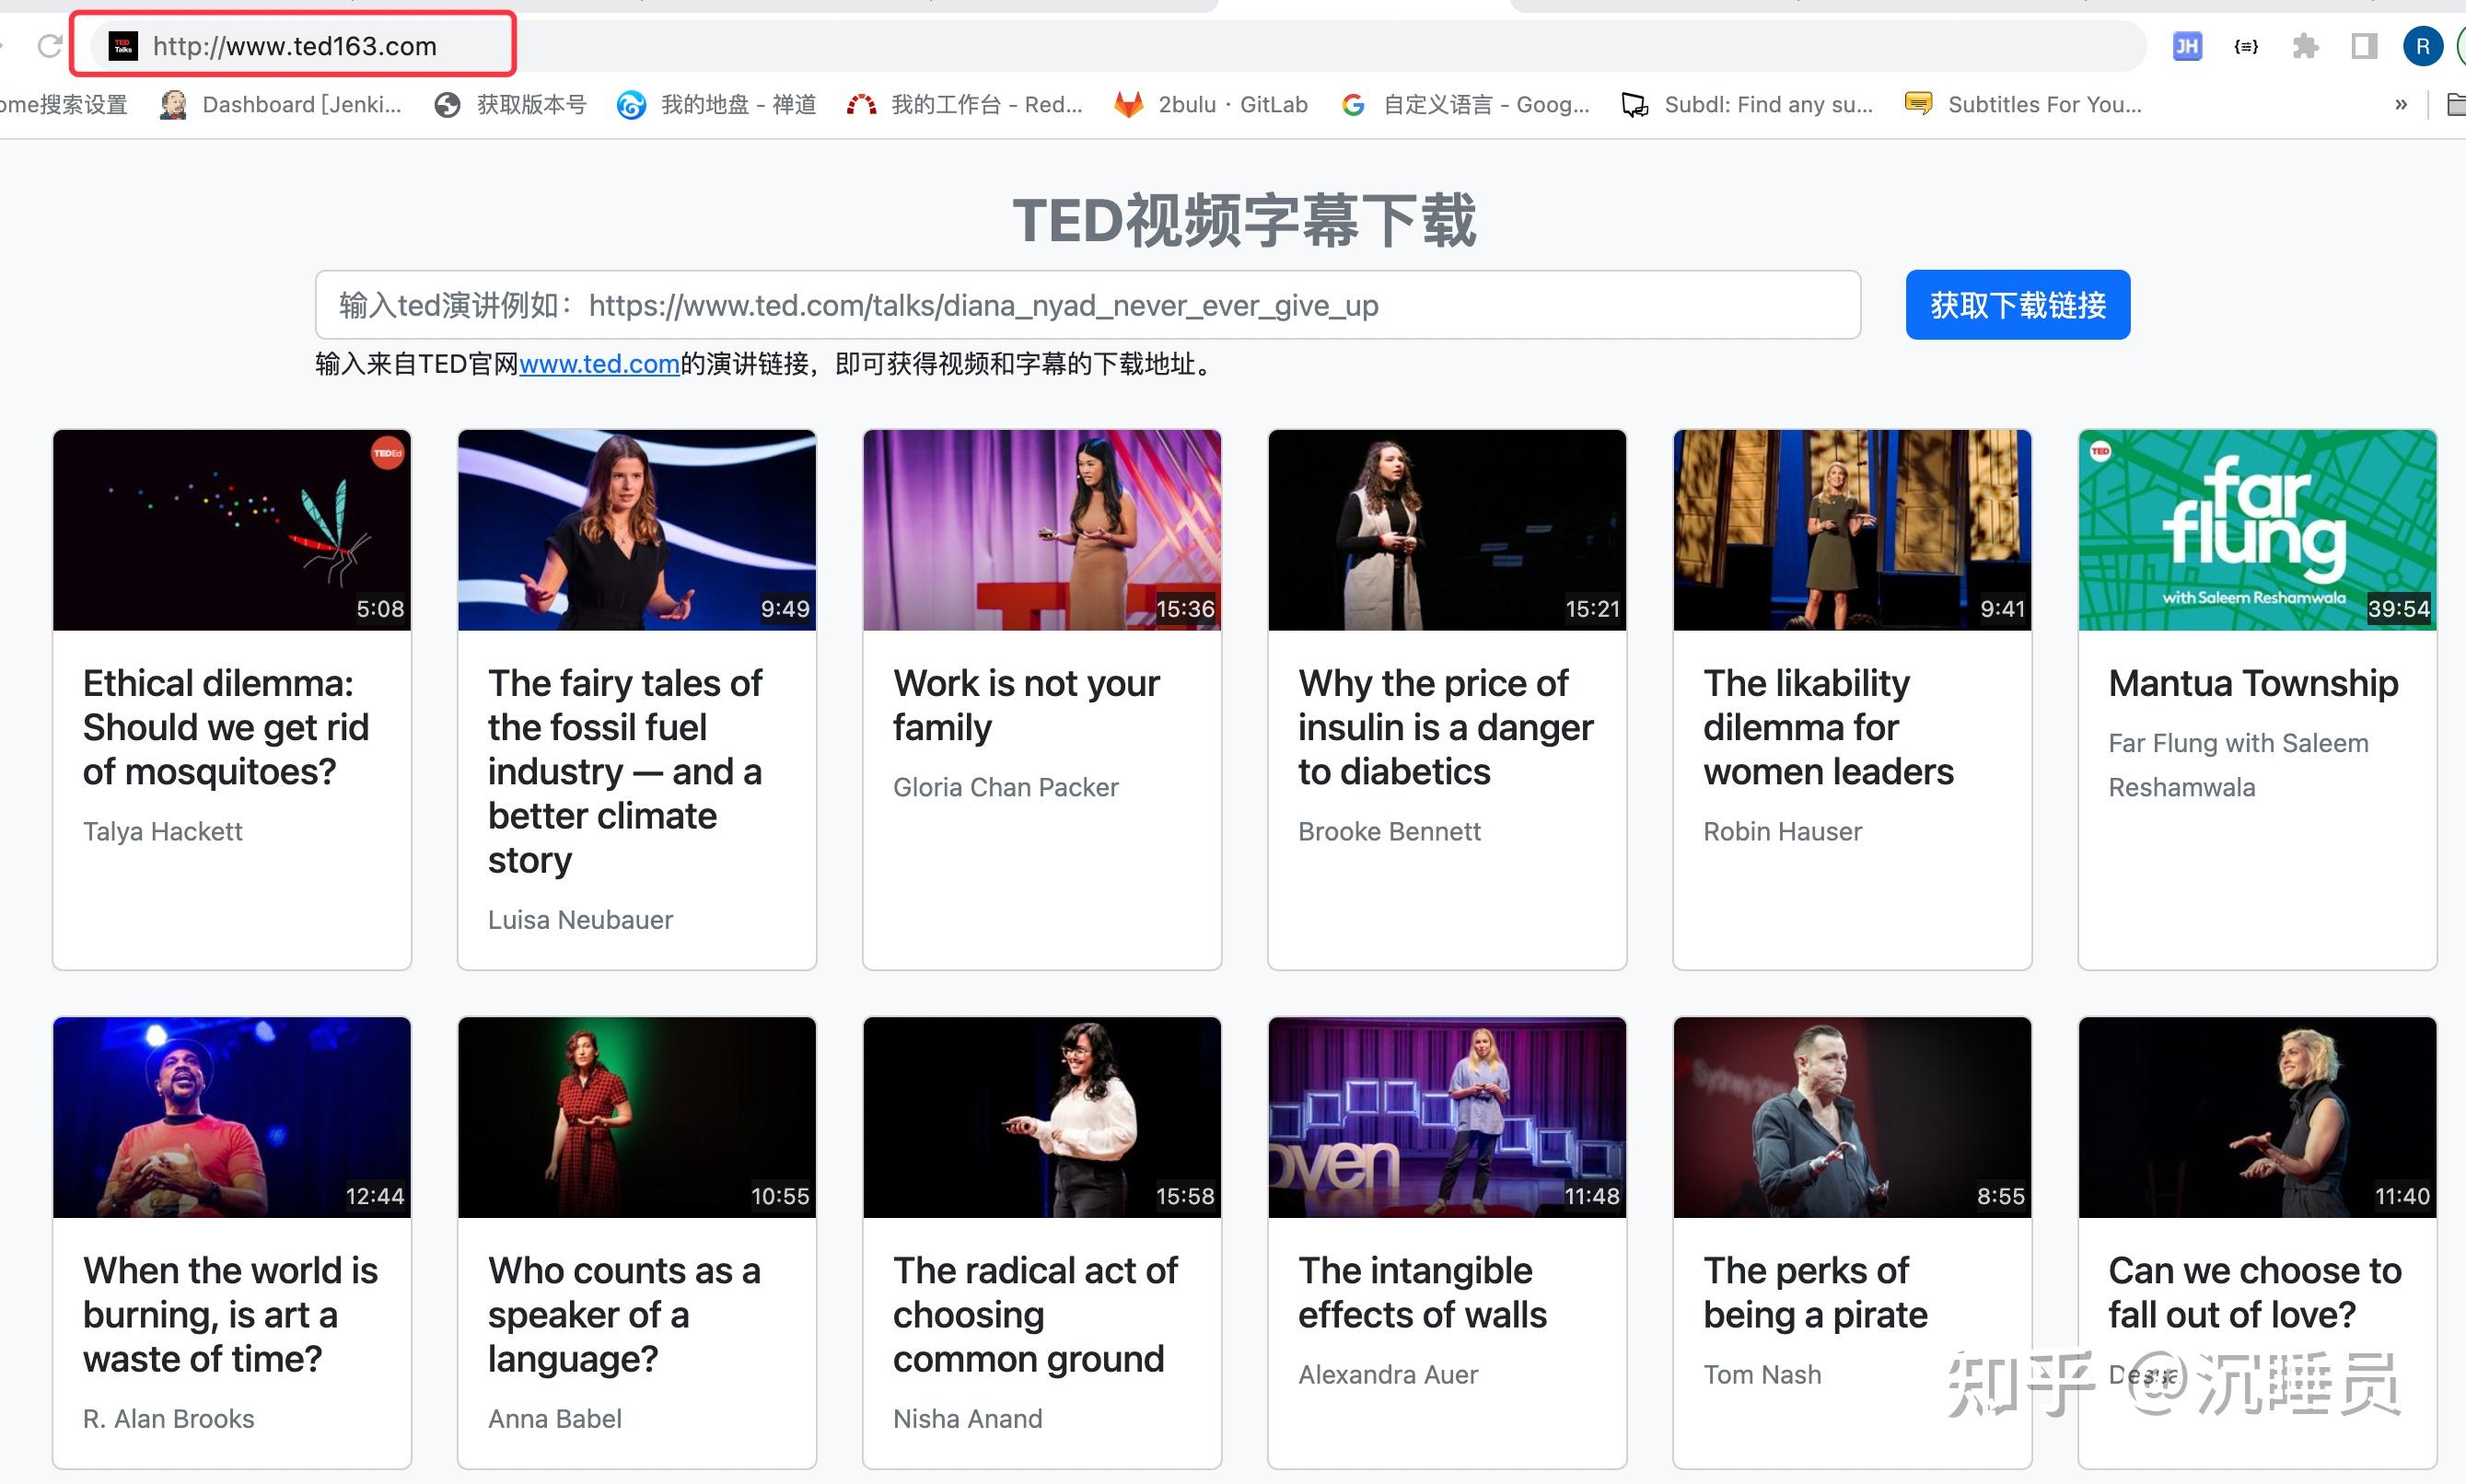This screenshot has width=2466, height=1484.
Task: Click the browser reload icon
Action: (49, 46)
